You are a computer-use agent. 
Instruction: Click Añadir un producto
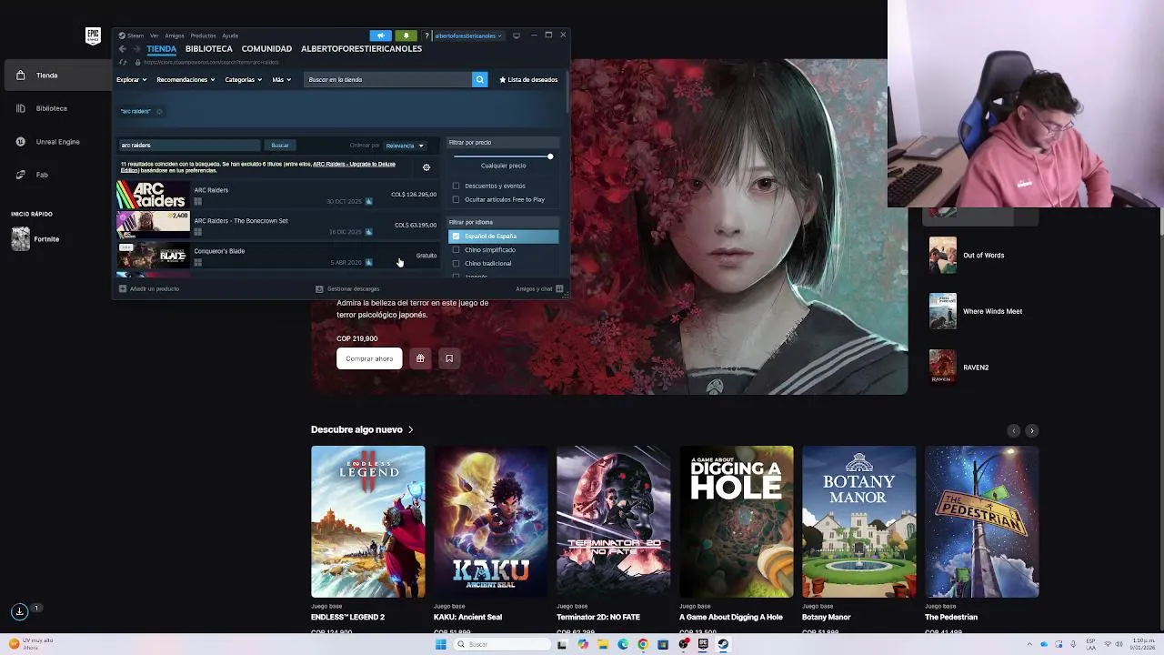click(x=149, y=289)
